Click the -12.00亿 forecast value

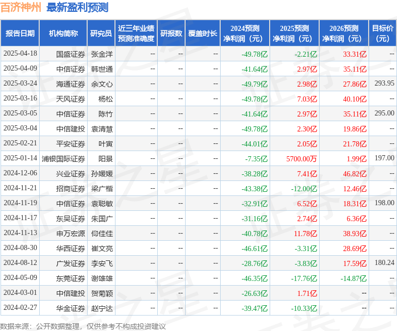pyautogui.click(x=304, y=189)
